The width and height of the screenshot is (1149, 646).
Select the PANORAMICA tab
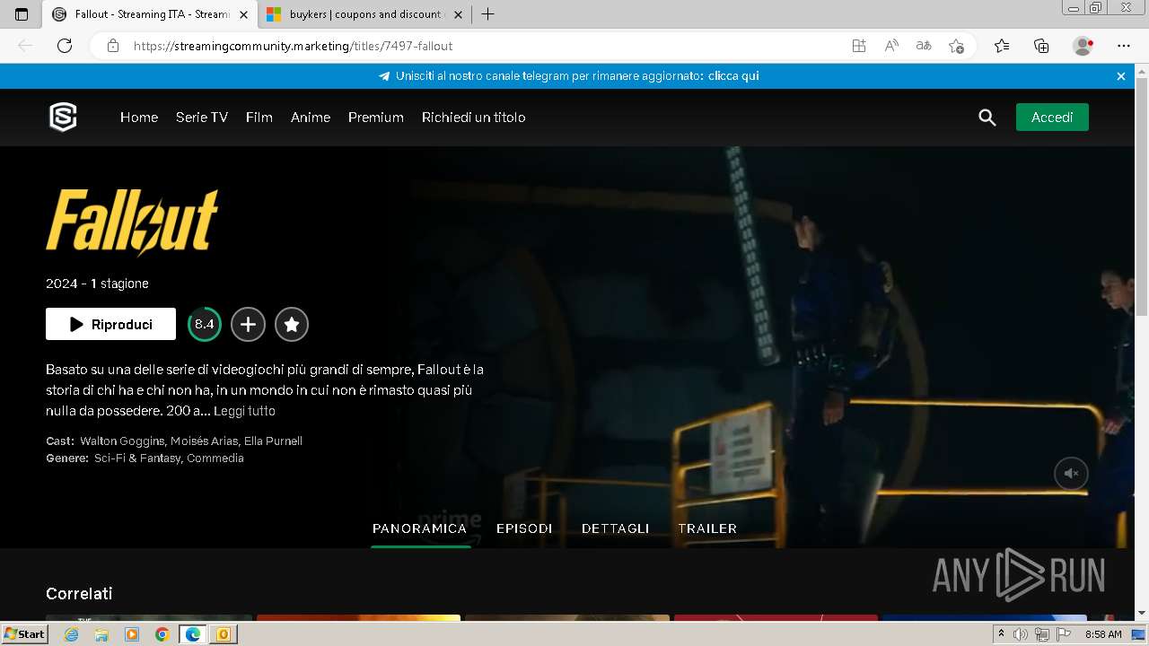point(420,528)
